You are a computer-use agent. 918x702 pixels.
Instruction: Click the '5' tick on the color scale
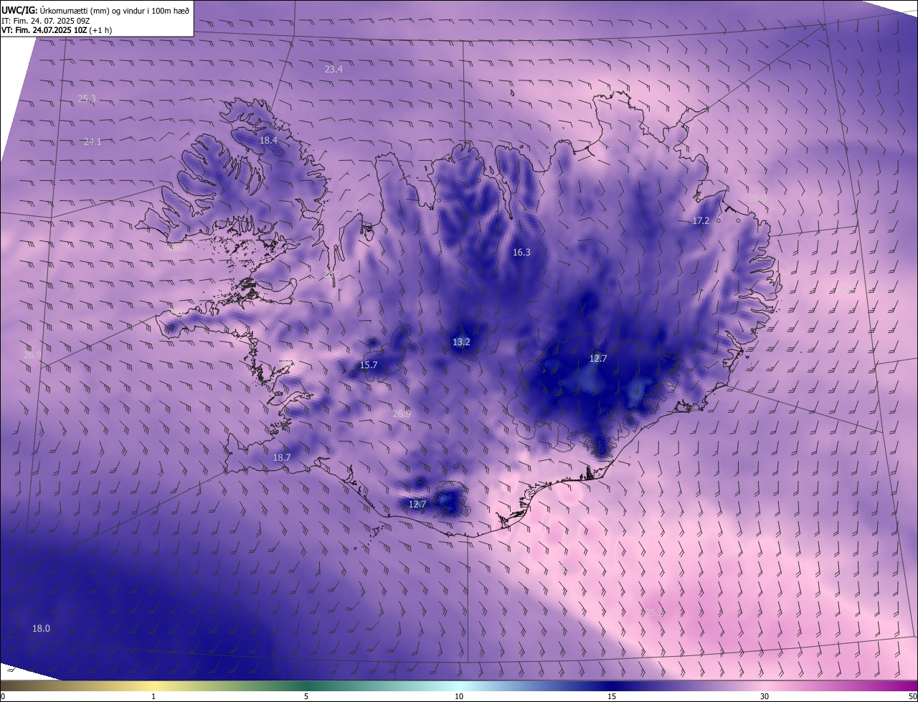tap(306, 696)
